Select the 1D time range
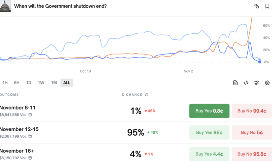 pyautogui.click(x=29, y=83)
